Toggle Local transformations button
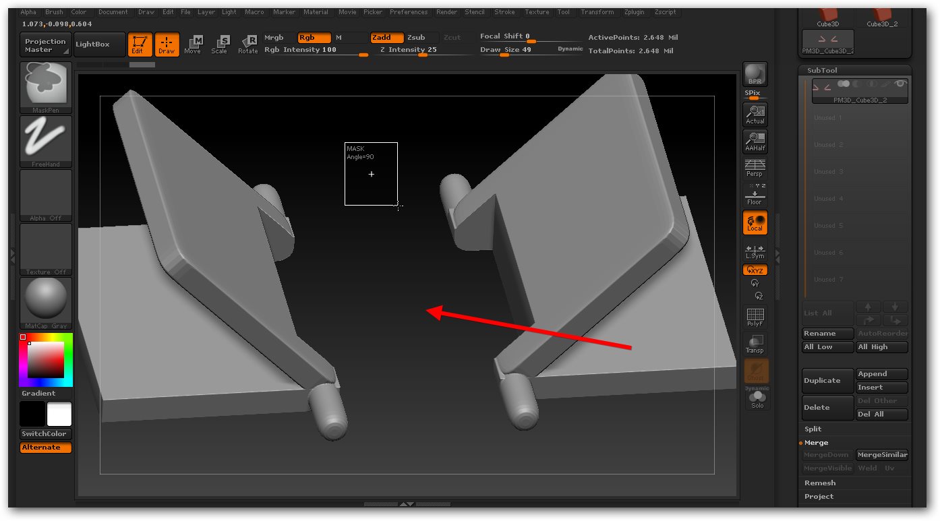This screenshot has height=521, width=940. tap(755, 222)
